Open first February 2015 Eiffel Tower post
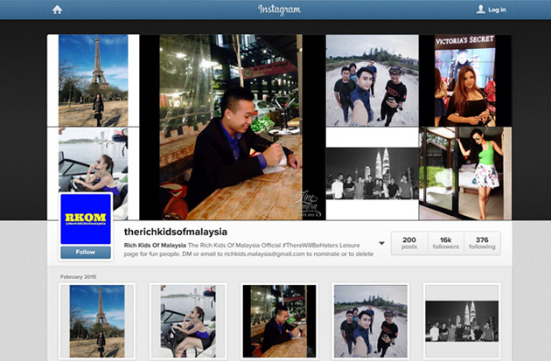The height and width of the screenshot is (361, 551). click(x=97, y=321)
